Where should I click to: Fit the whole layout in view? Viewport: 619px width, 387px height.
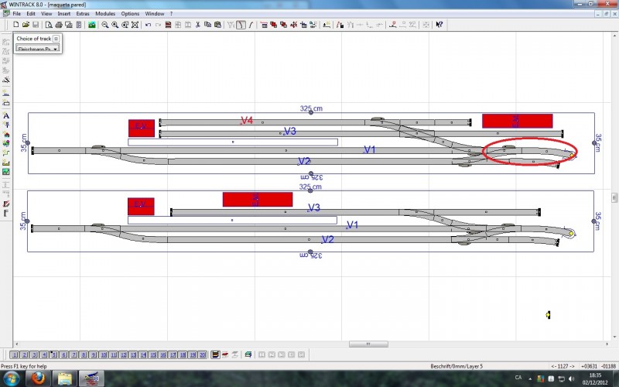(x=135, y=25)
